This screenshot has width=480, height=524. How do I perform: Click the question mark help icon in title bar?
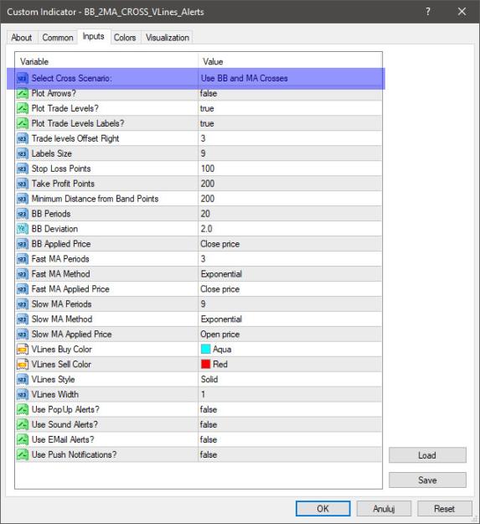[428, 12]
